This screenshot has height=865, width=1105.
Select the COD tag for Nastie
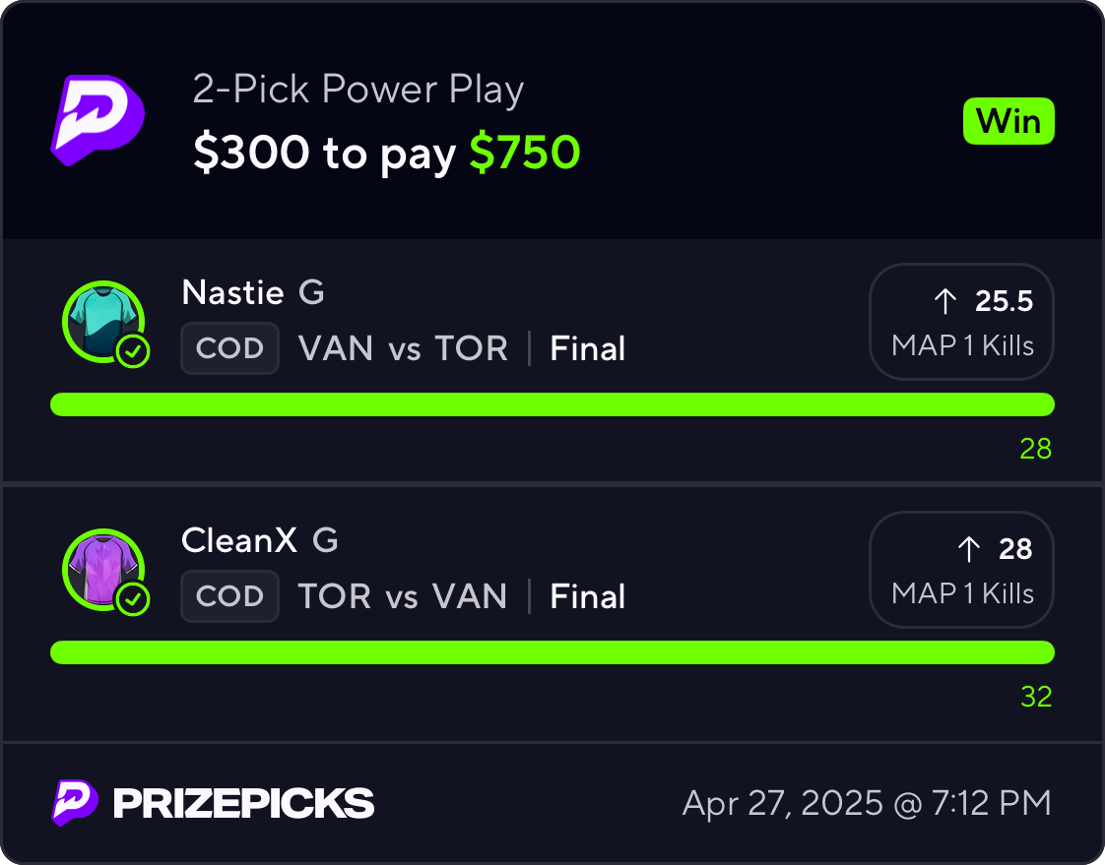point(229,348)
